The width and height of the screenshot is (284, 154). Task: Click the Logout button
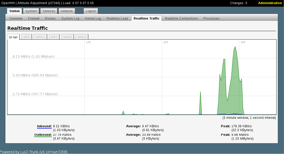pos(91,11)
